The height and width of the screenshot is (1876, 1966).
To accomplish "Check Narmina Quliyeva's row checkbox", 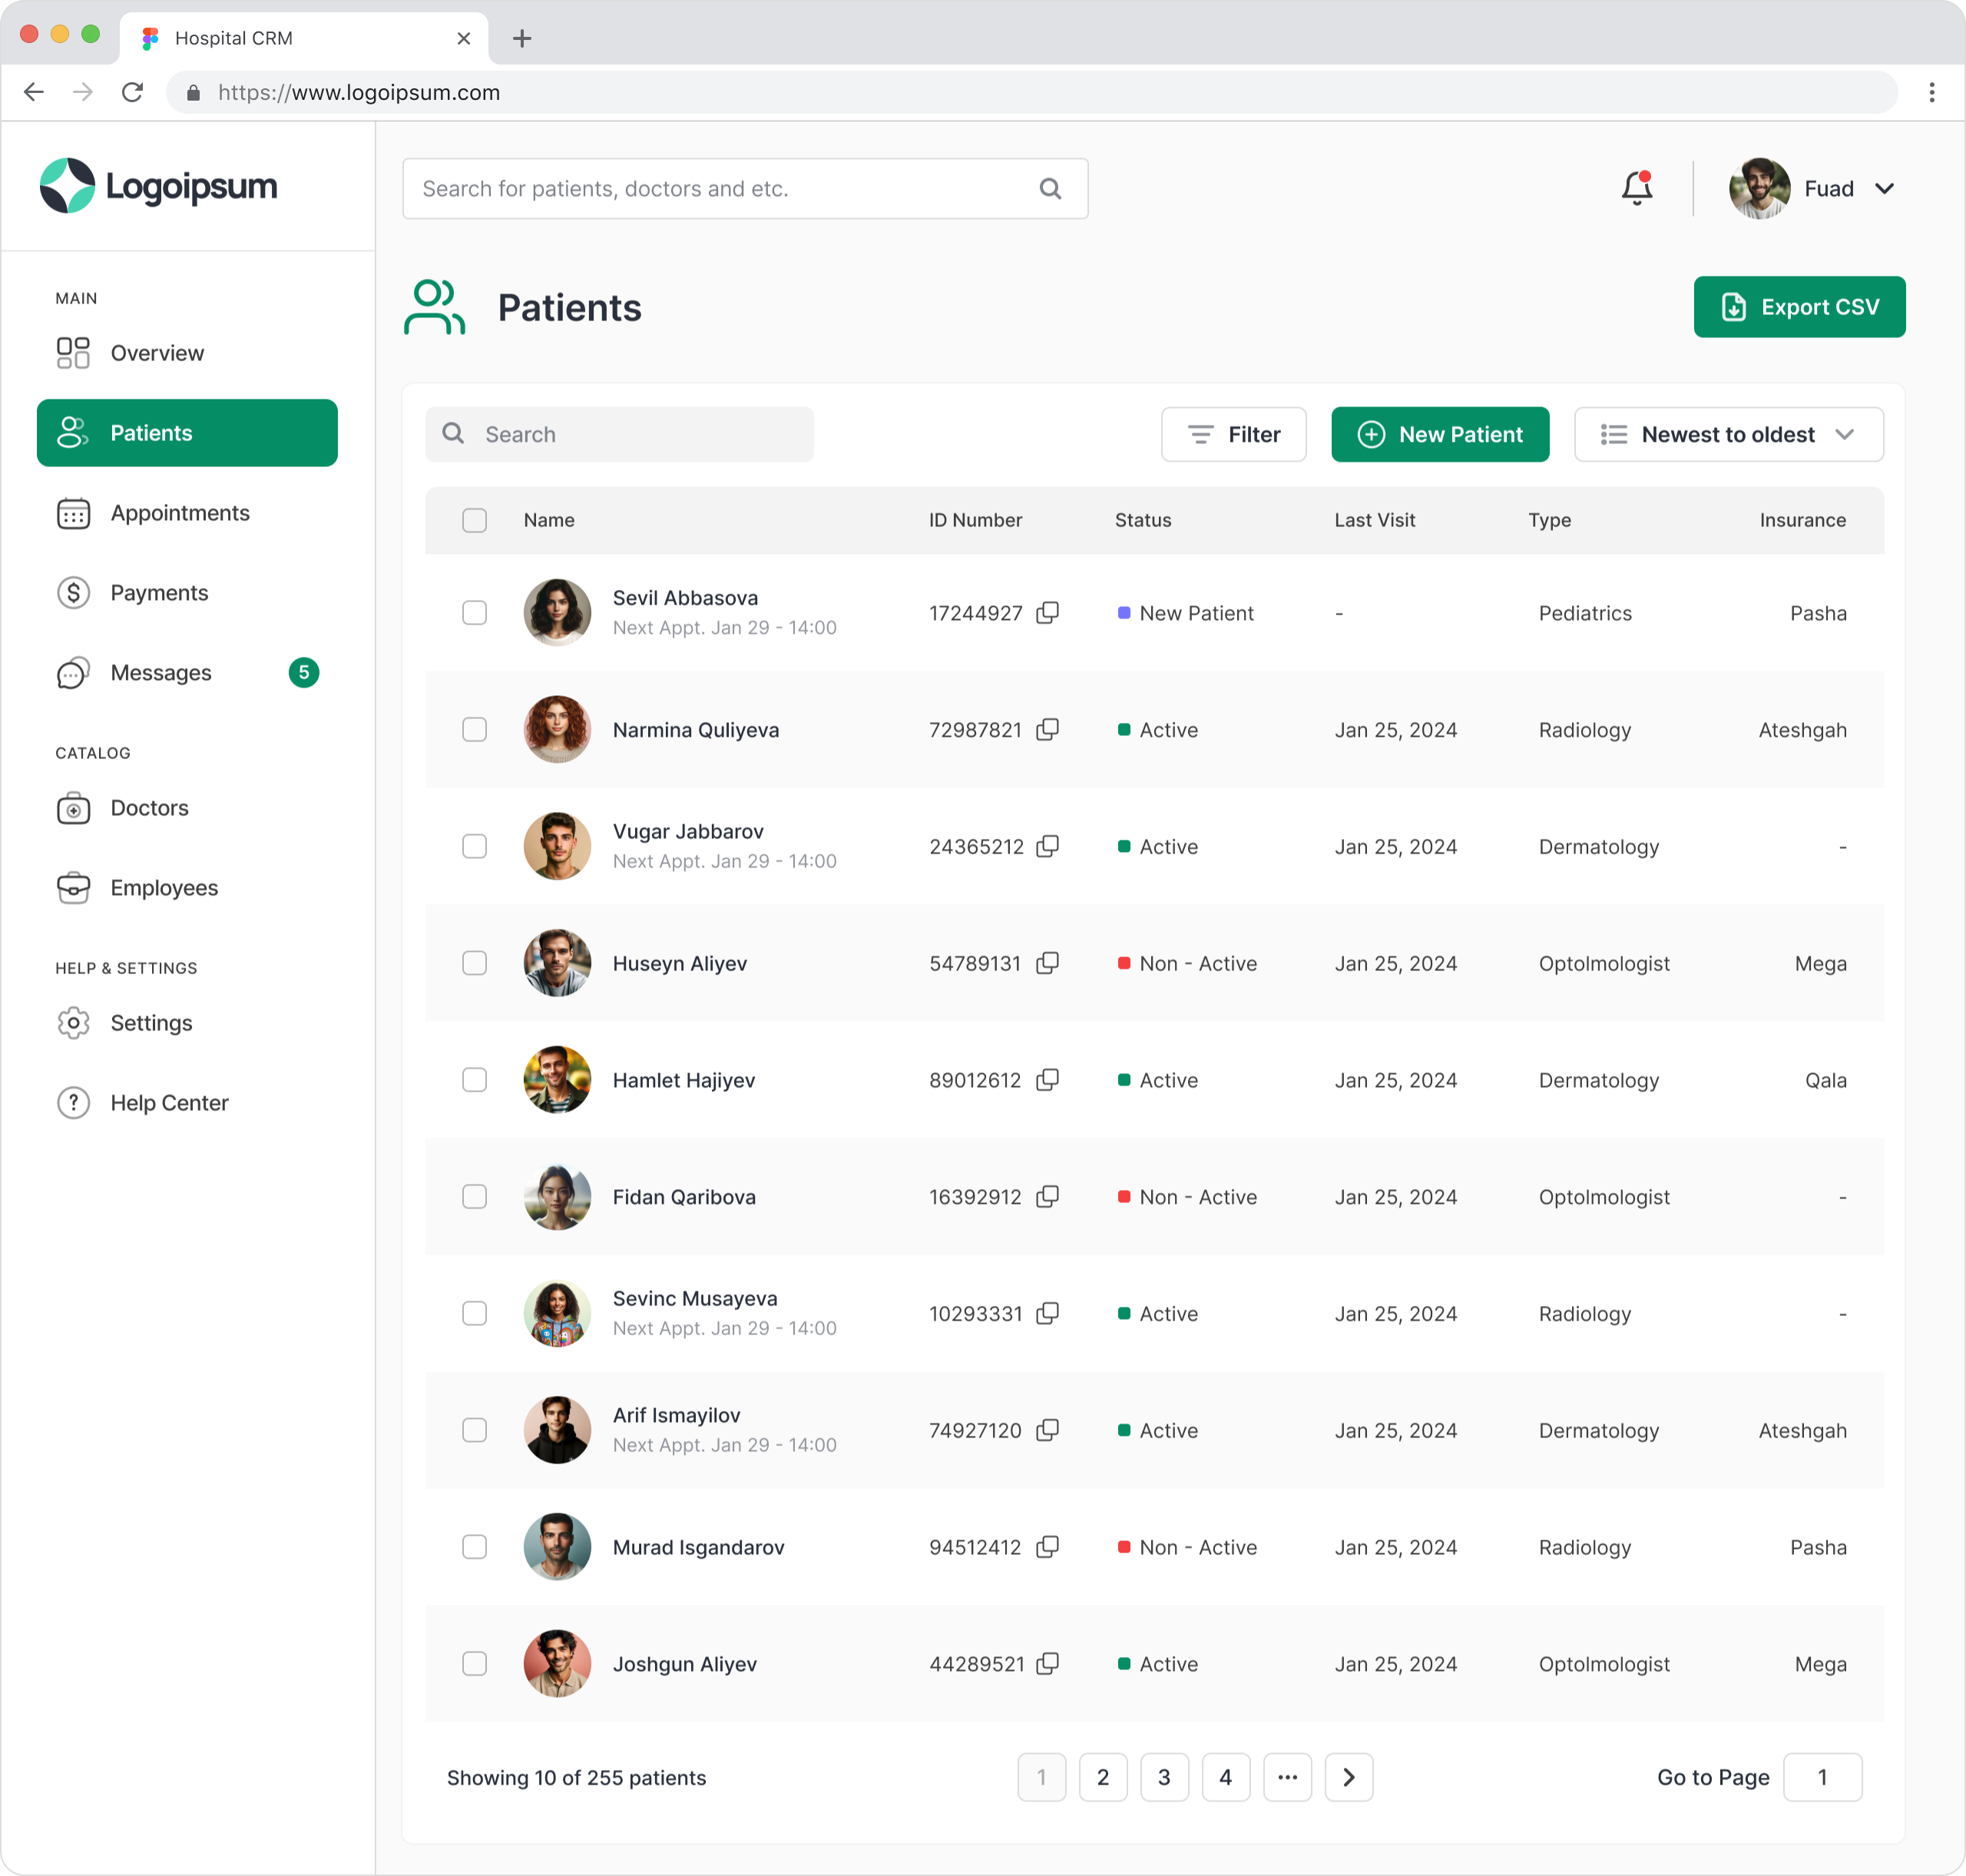I will pyautogui.click(x=475, y=729).
